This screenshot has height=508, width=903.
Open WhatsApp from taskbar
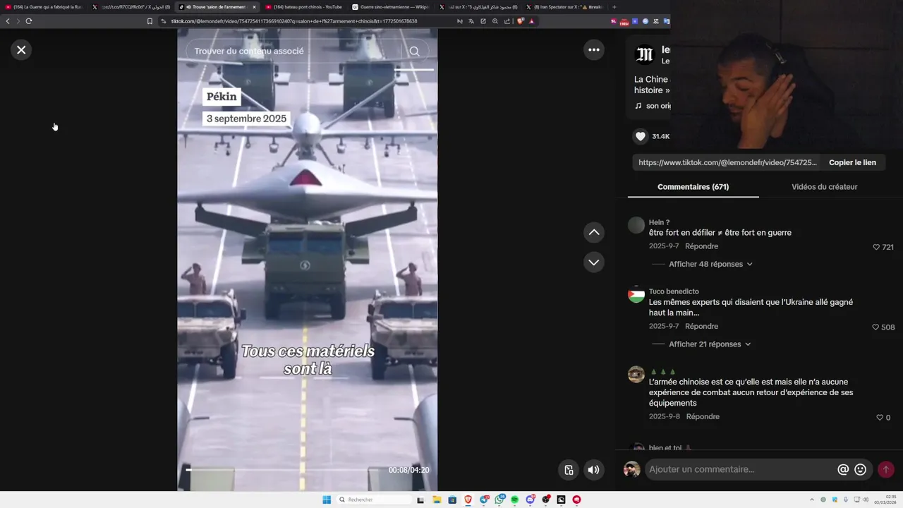point(499,500)
